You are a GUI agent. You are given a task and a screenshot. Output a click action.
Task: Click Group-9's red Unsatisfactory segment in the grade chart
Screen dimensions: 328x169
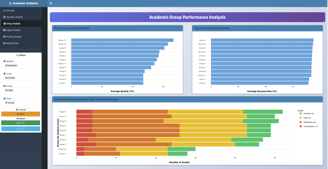80,154
